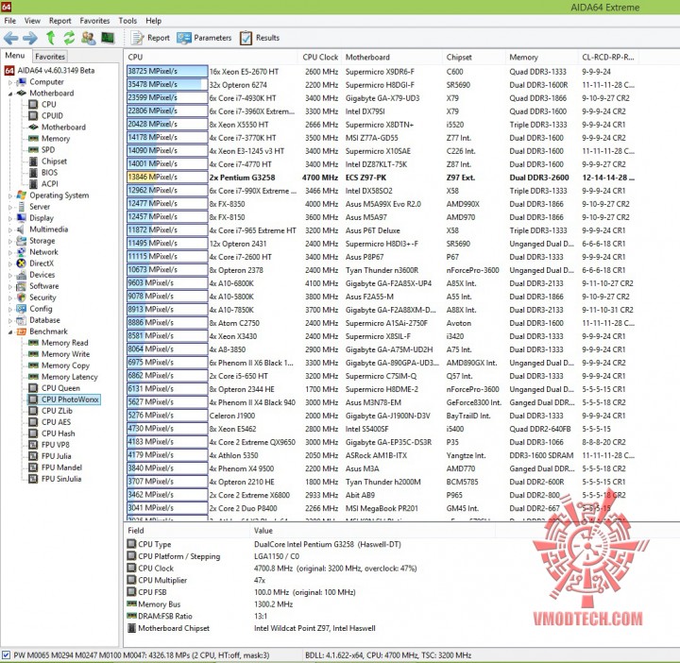The image size is (680, 663).
Task: Click the DirectX icon in tree
Action: point(21,263)
